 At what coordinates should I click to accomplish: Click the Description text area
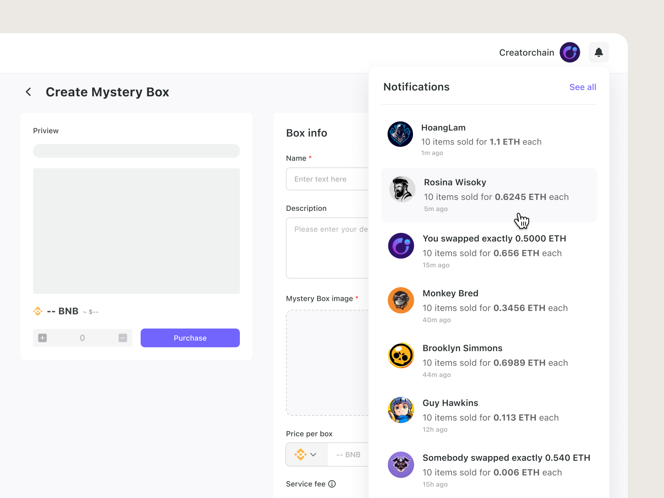click(x=328, y=248)
